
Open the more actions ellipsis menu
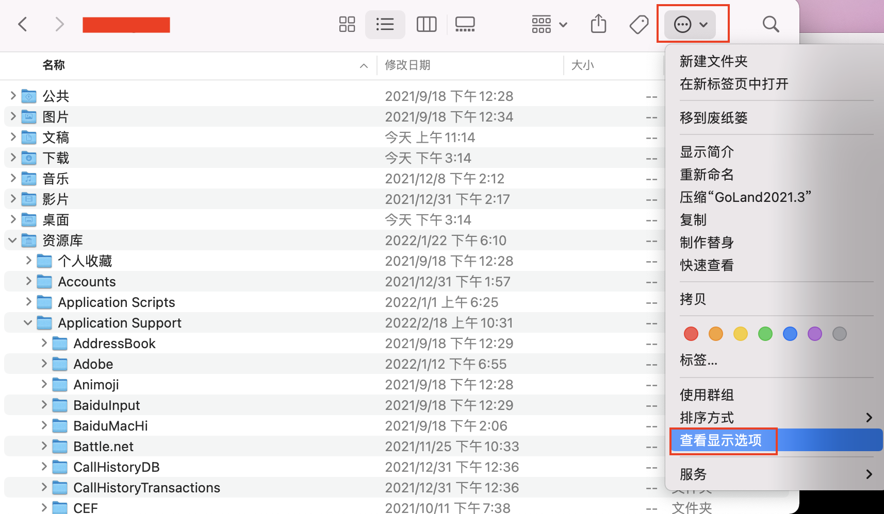click(690, 24)
